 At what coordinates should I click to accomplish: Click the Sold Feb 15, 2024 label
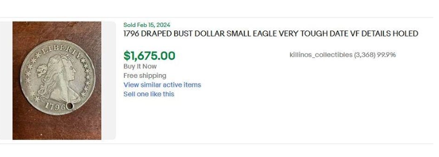[x=146, y=25]
